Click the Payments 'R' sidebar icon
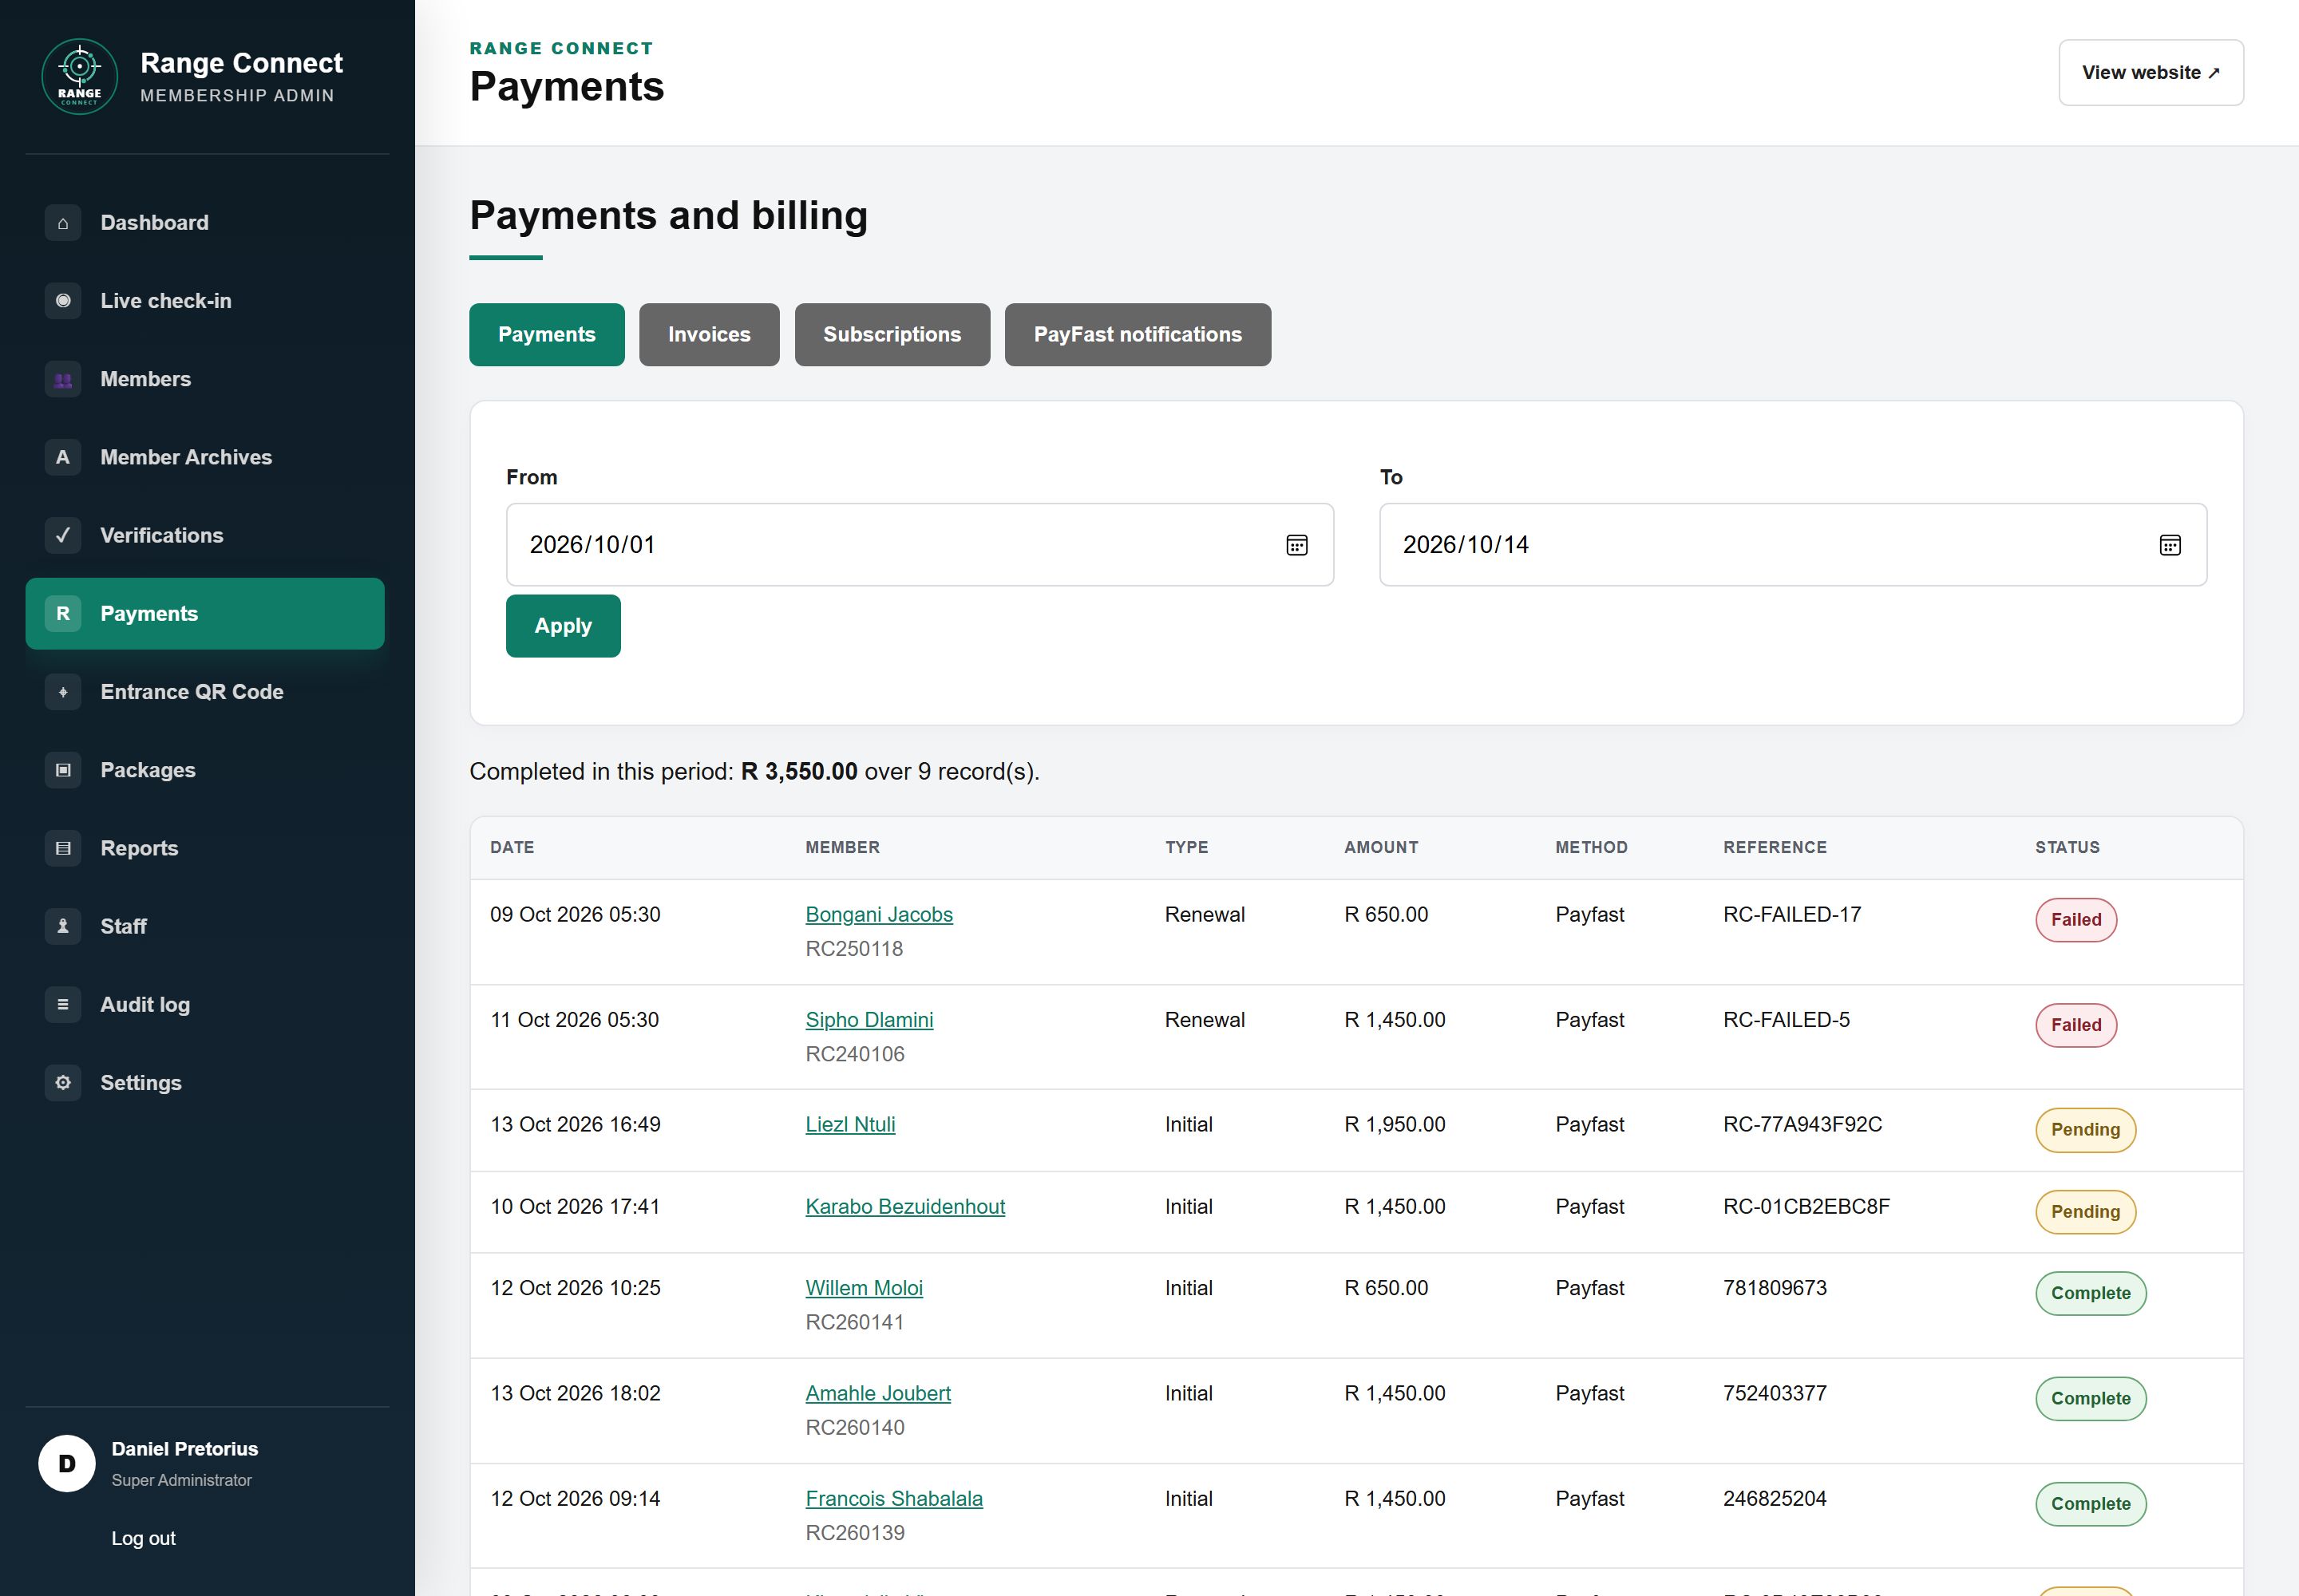This screenshot has width=2299, height=1596. click(x=63, y=614)
